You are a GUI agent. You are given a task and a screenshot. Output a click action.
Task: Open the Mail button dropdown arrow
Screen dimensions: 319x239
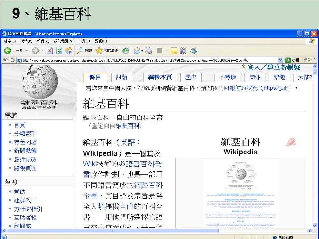(x=142, y=51)
